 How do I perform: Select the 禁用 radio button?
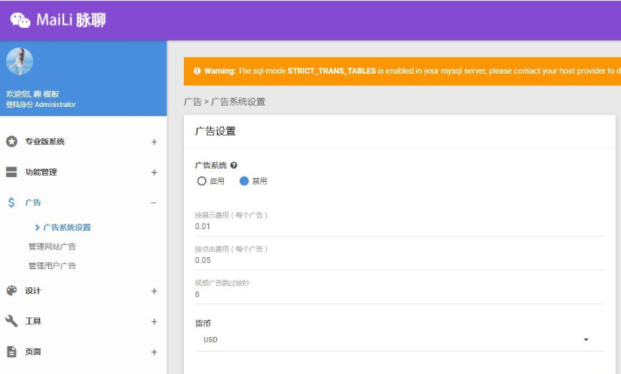click(x=243, y=181)
